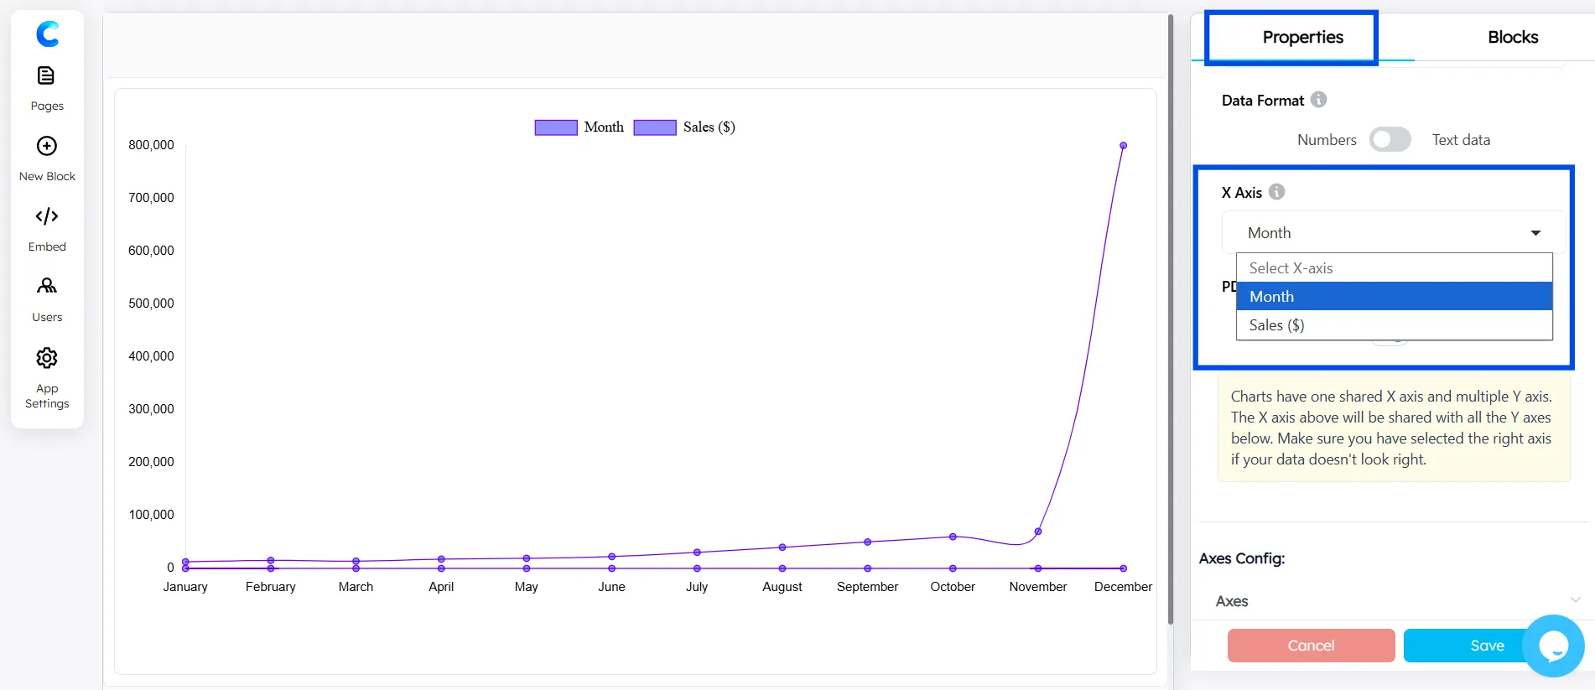Screen dimensions: 1595x690
Task: Add a New Block
Action: click(x=47, y=158)
